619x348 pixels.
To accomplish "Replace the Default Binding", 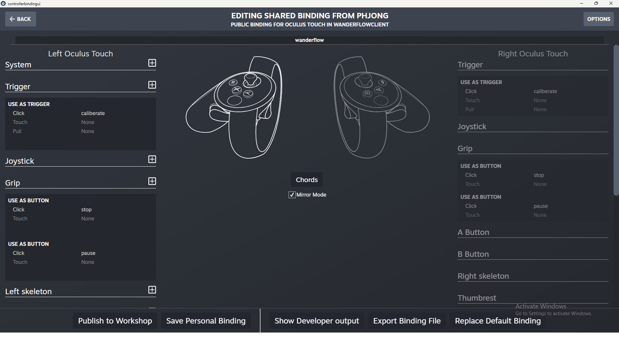I will [x=497, y=321].
